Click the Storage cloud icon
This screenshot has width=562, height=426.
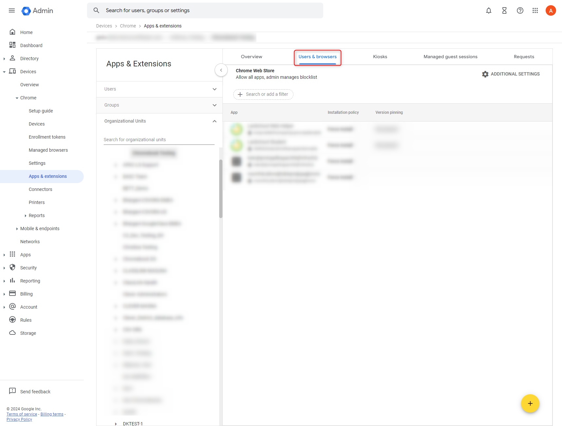[x=12, y=333]
